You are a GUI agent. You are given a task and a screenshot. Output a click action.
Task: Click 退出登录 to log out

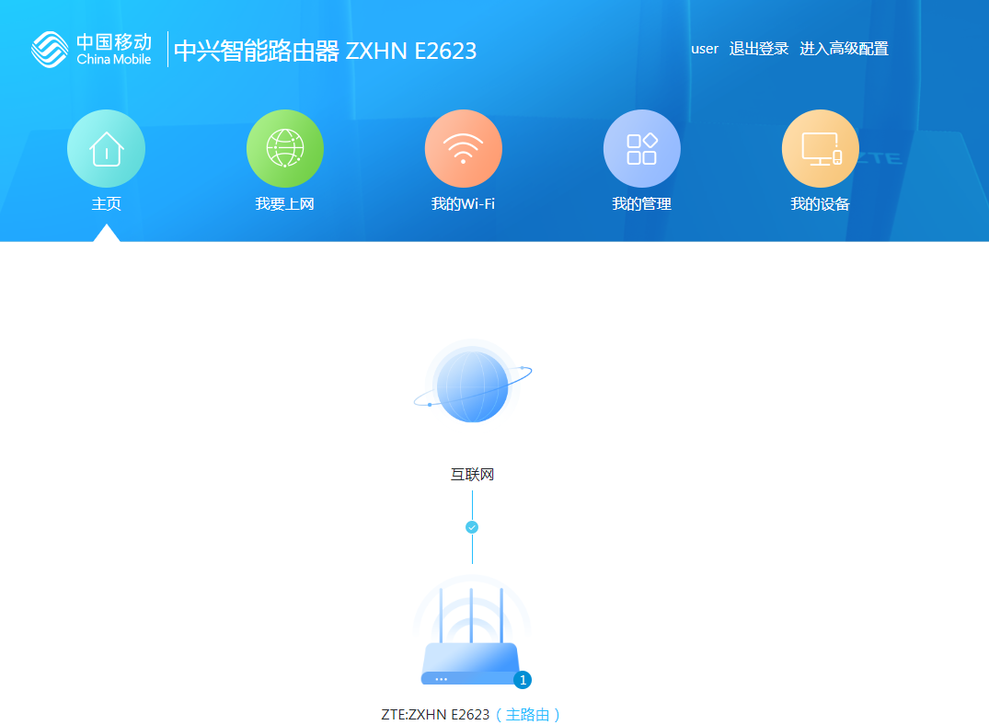pyautogui.click(x=759, y=49)
